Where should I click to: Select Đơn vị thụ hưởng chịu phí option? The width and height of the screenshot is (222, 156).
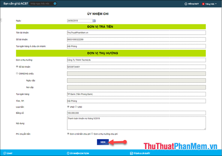click(92, 133)
